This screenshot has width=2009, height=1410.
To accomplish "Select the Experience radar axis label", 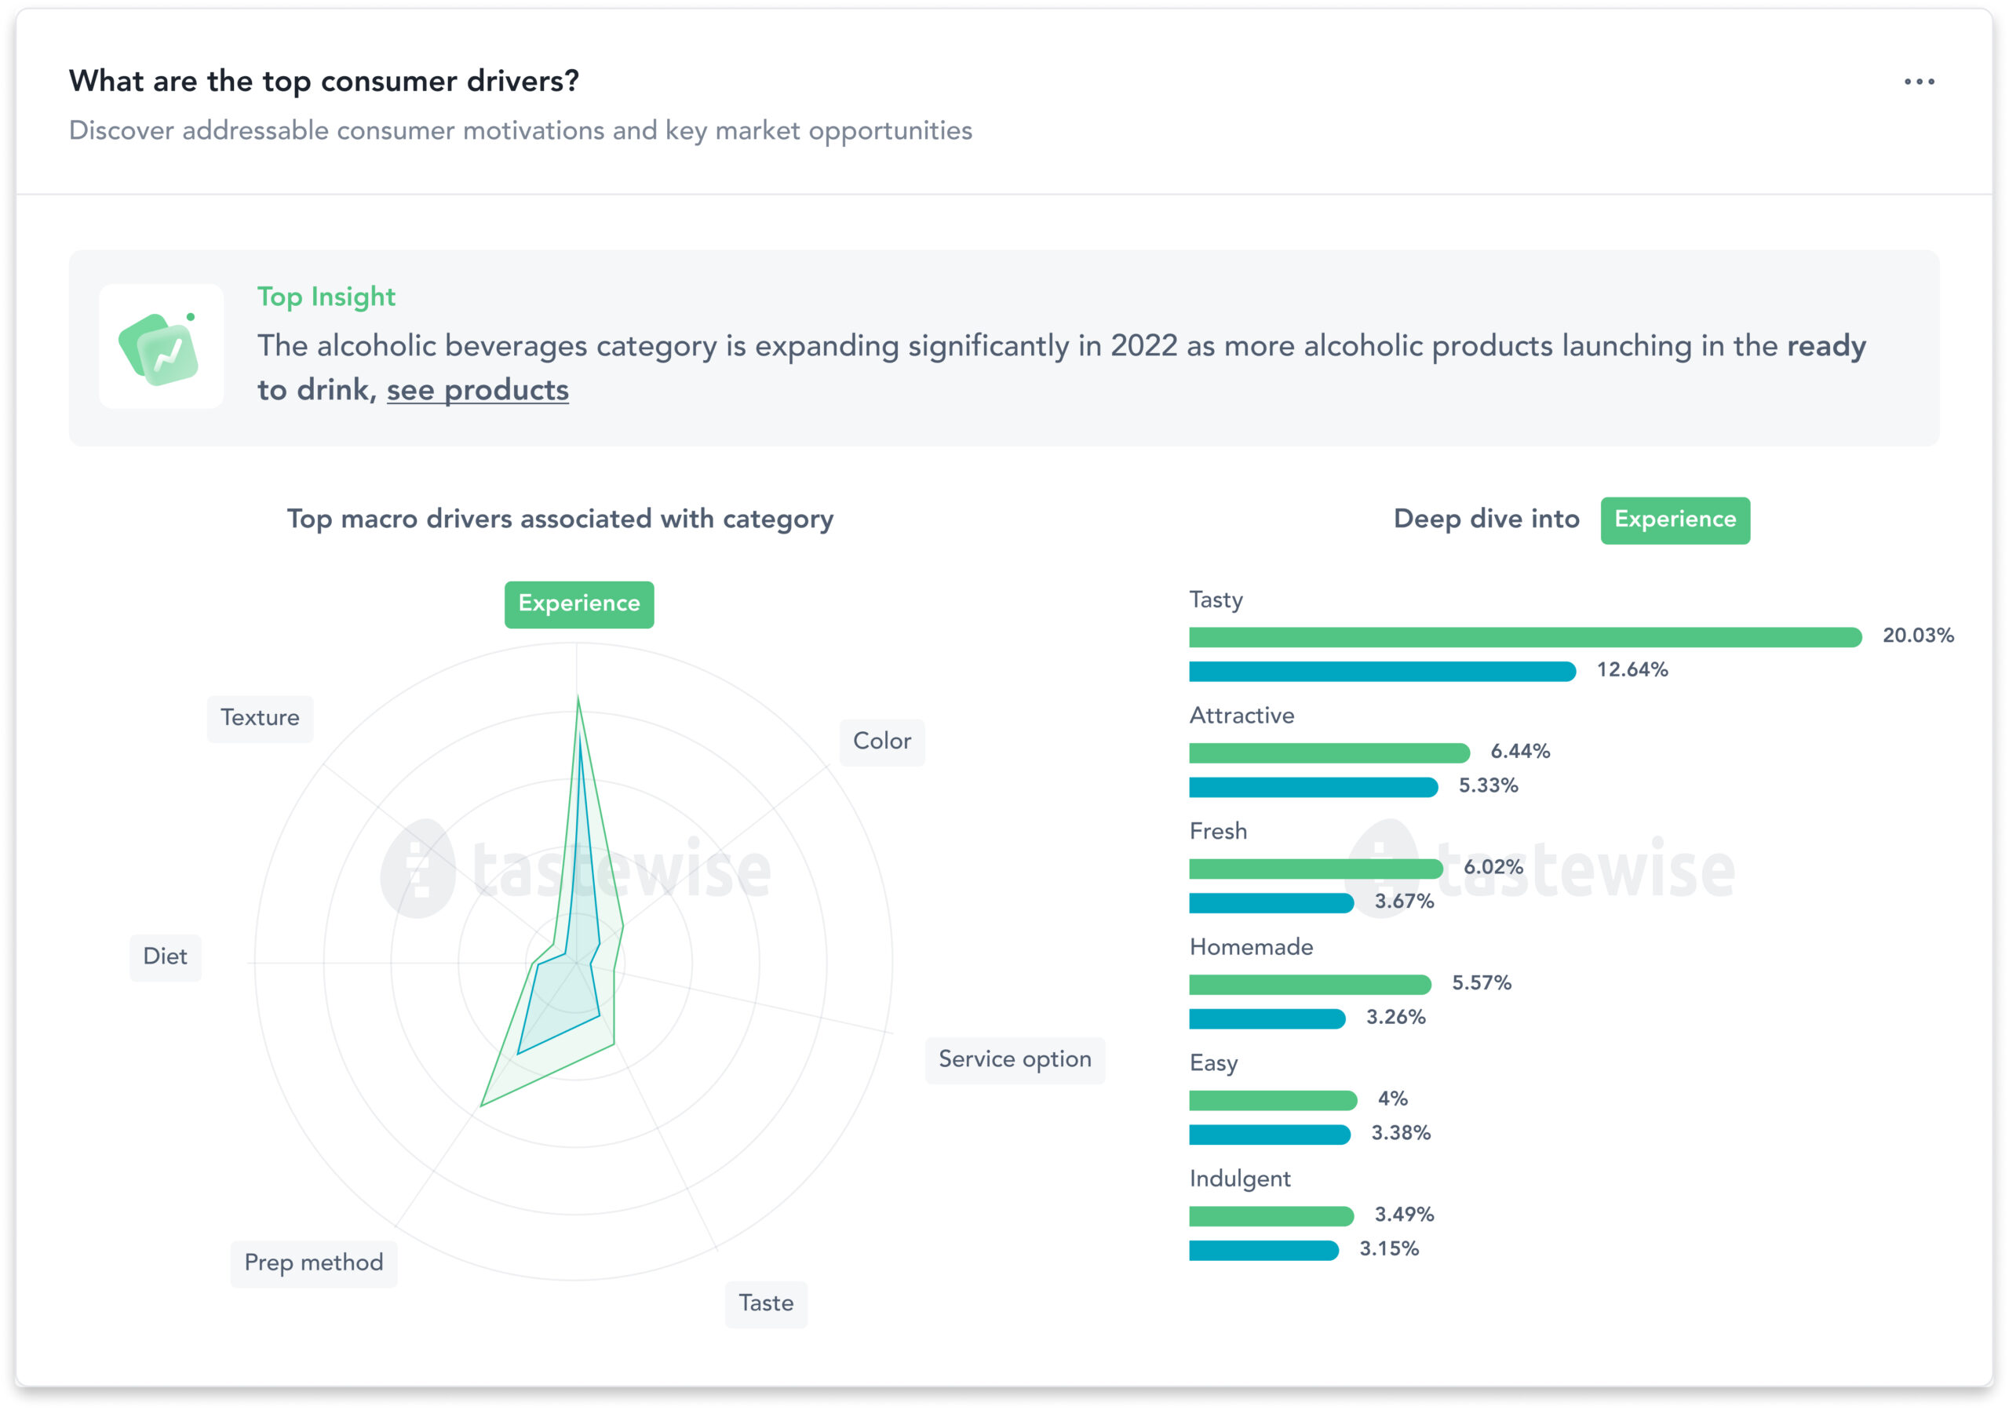I will tap(578, 603).
